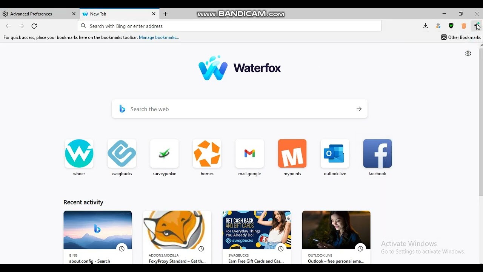The image size is (483, 272).
Task: Open new tab page settings gear
Action: coord(468,54)
